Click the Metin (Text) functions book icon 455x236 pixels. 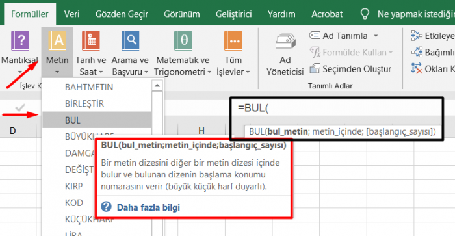click(x=57, y=41)
